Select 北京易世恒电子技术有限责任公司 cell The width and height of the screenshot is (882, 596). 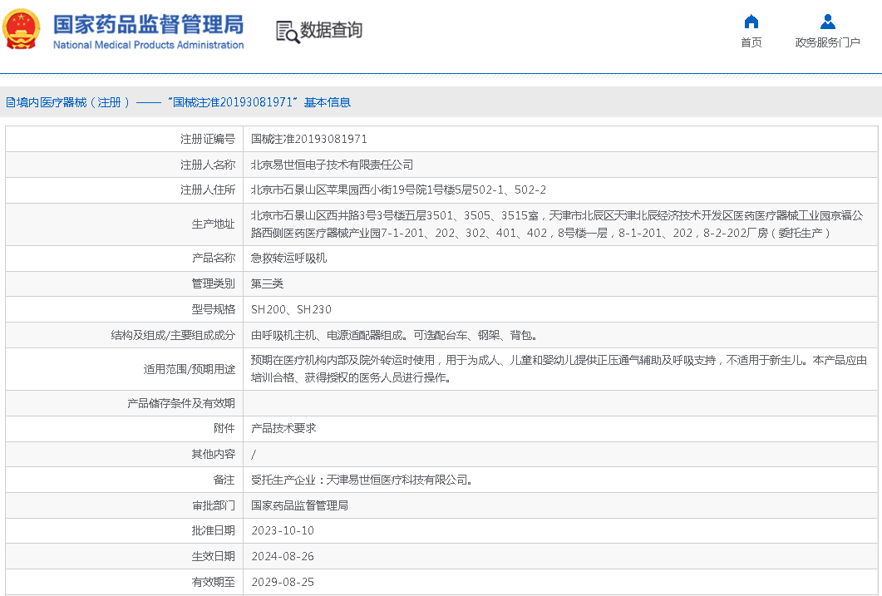[x=332, y=165]
